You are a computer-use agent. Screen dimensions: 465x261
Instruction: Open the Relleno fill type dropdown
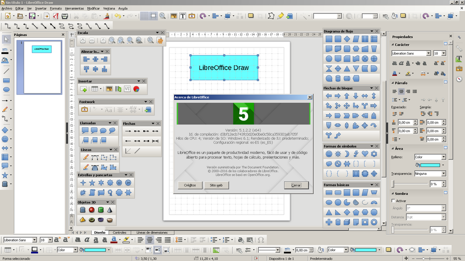pos(444,157)
